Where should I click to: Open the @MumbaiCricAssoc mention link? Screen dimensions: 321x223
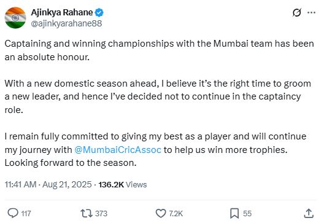point(118,150)
